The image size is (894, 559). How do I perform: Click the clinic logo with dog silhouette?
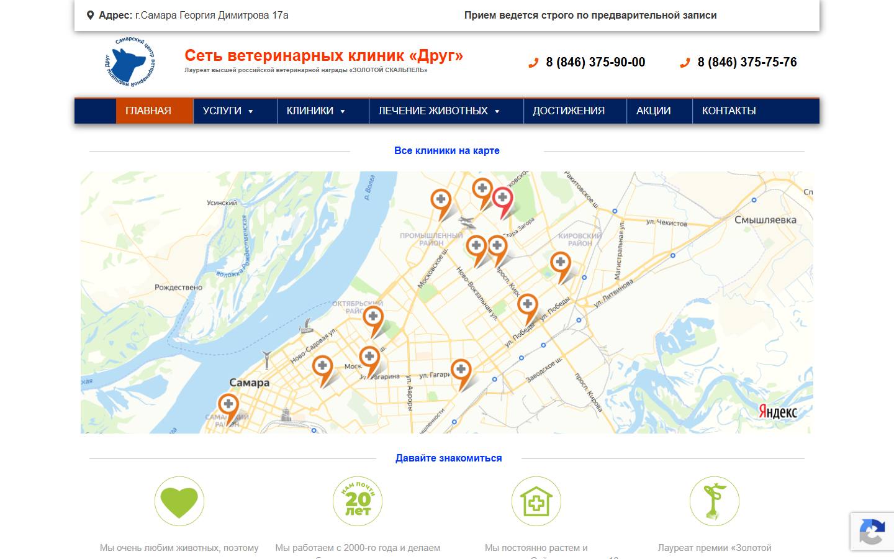click(130, 62)
